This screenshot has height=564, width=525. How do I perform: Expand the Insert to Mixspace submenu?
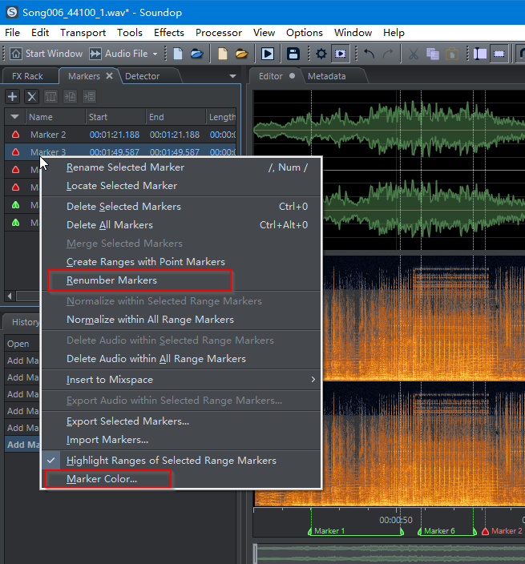point(181,380)
